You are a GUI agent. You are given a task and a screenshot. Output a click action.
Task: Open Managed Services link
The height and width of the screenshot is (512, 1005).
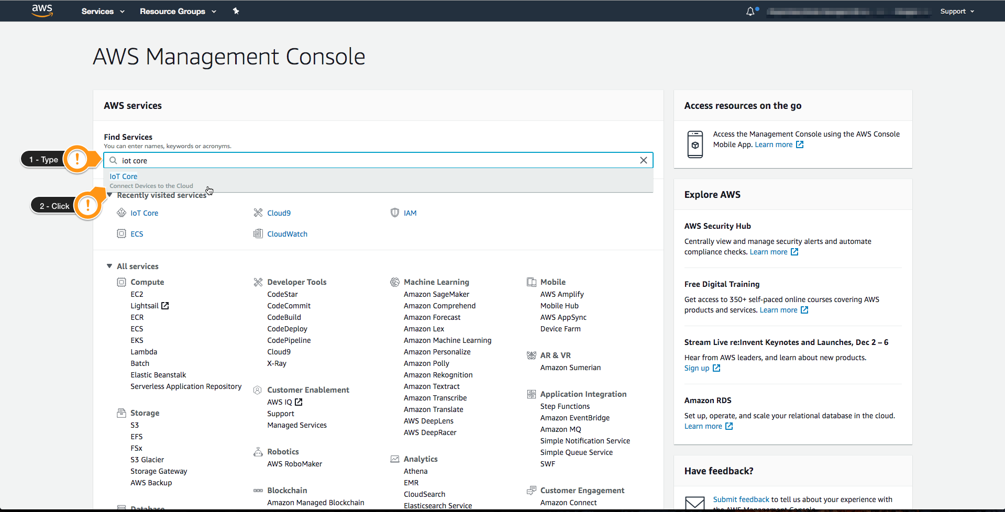(297, 425)
